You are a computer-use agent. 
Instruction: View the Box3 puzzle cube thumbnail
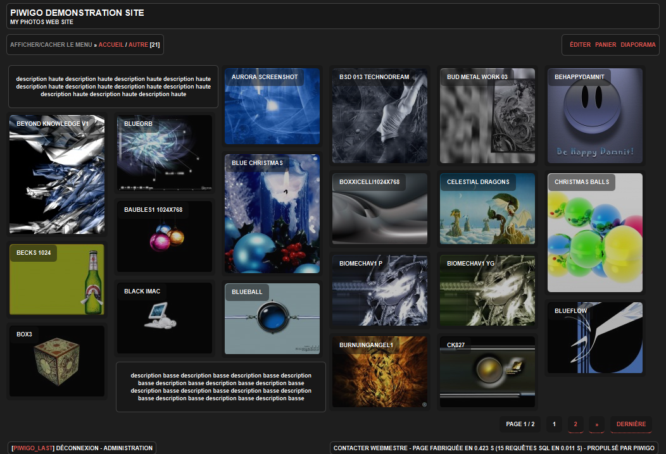coord(57,361)
